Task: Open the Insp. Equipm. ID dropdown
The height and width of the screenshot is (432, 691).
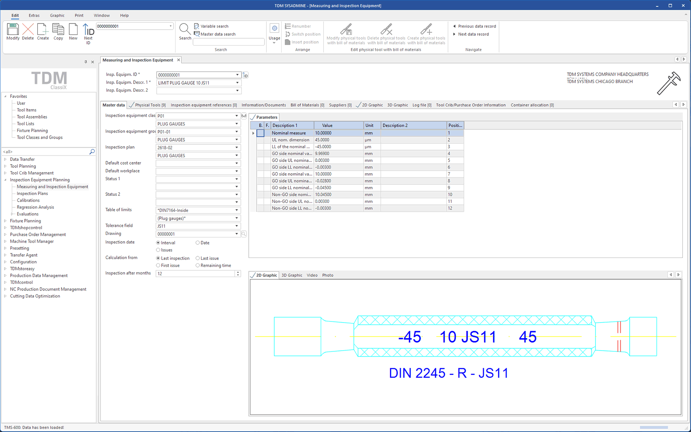Action: pyautogui.click(x=237, y=75)
